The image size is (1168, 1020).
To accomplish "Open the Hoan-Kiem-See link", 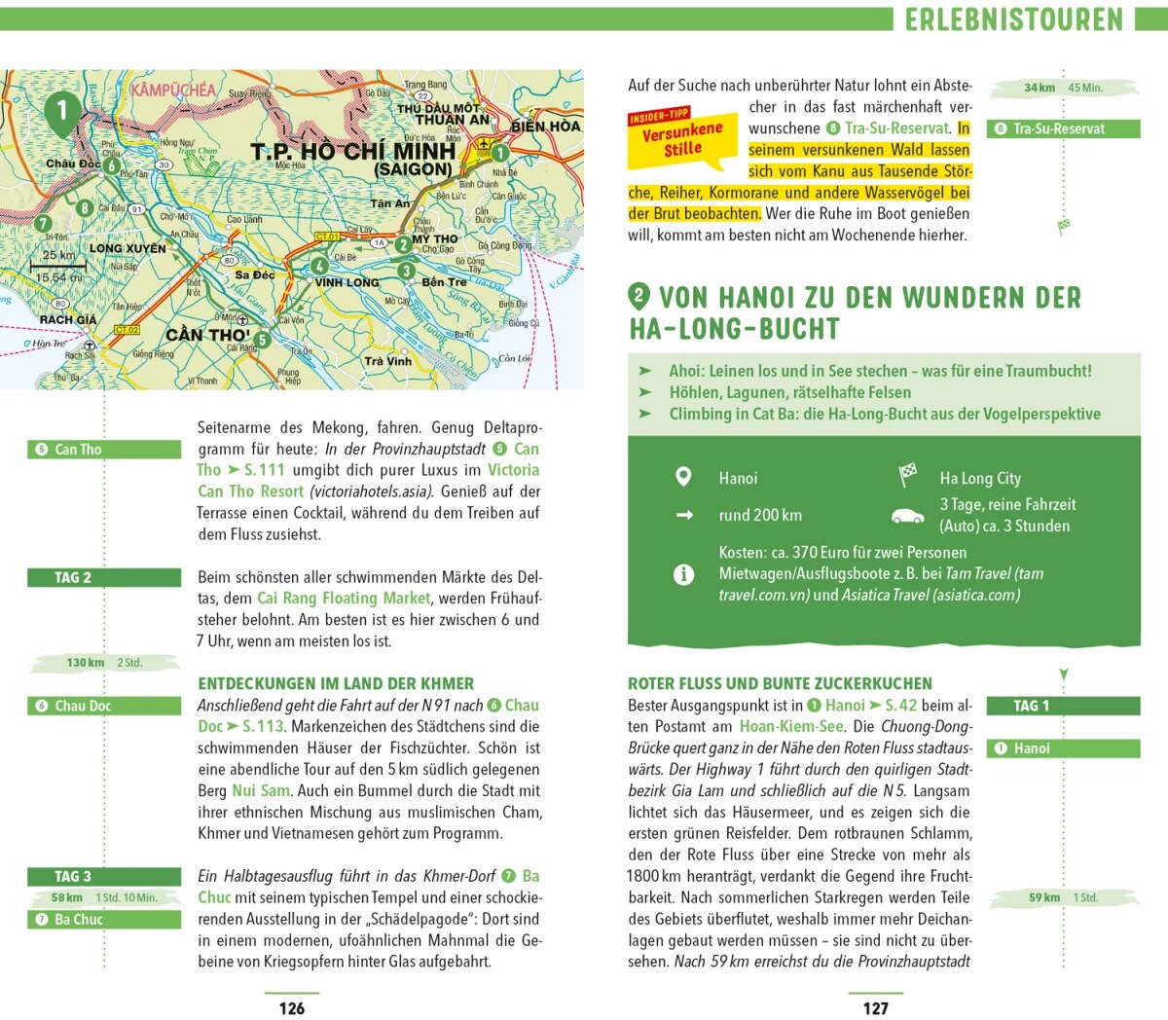I will (791, 726).
